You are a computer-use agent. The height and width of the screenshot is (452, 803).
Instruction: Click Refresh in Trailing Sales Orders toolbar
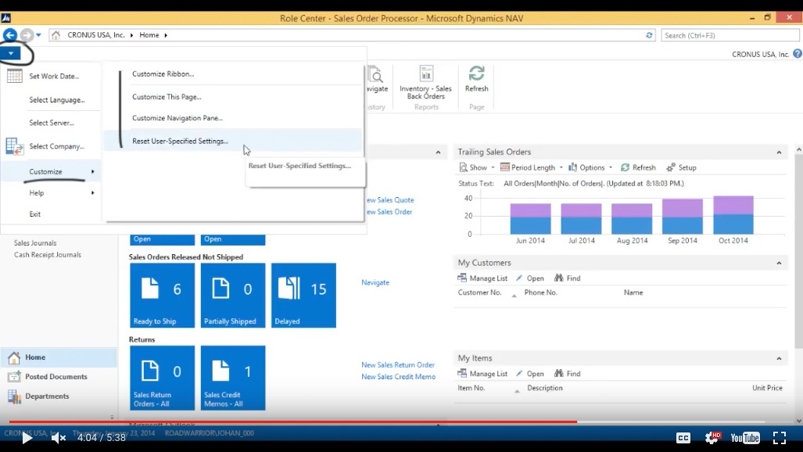click(x=638, y=167)
